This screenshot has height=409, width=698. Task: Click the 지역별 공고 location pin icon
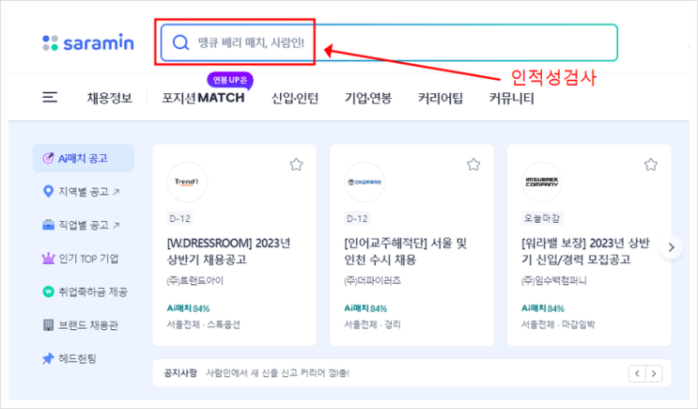pos(48,192)
